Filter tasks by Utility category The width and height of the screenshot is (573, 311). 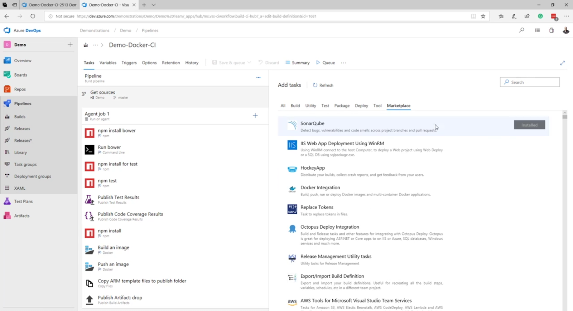(310, 106)
